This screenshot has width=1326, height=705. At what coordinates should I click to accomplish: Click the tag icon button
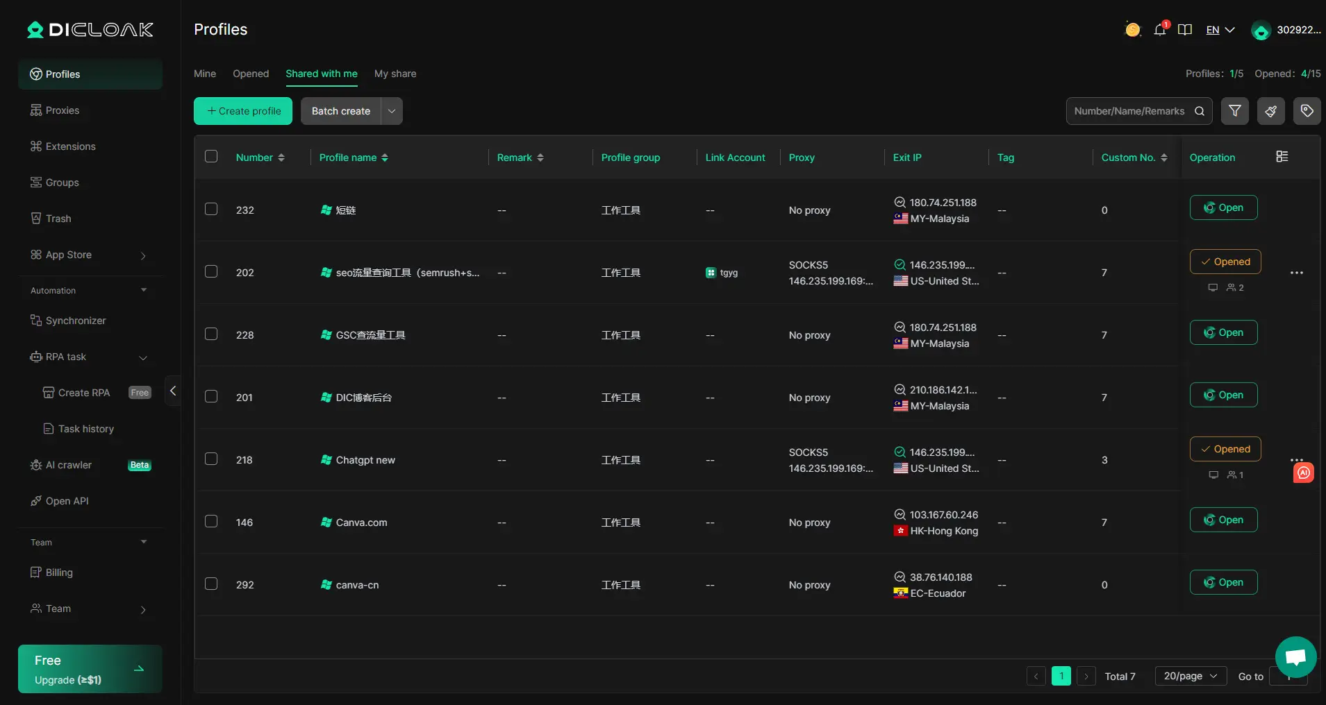(1307, 111)
